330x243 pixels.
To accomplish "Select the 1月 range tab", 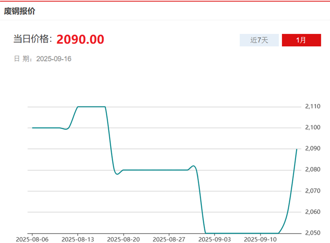I will (301, 40).
